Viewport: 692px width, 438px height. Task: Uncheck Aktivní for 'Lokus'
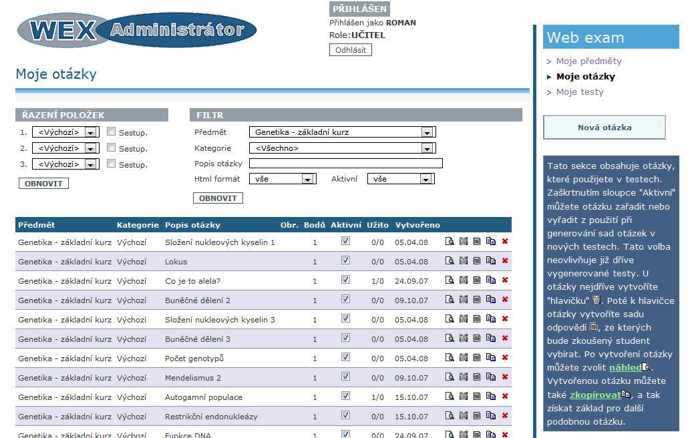[x=345, y=260]
